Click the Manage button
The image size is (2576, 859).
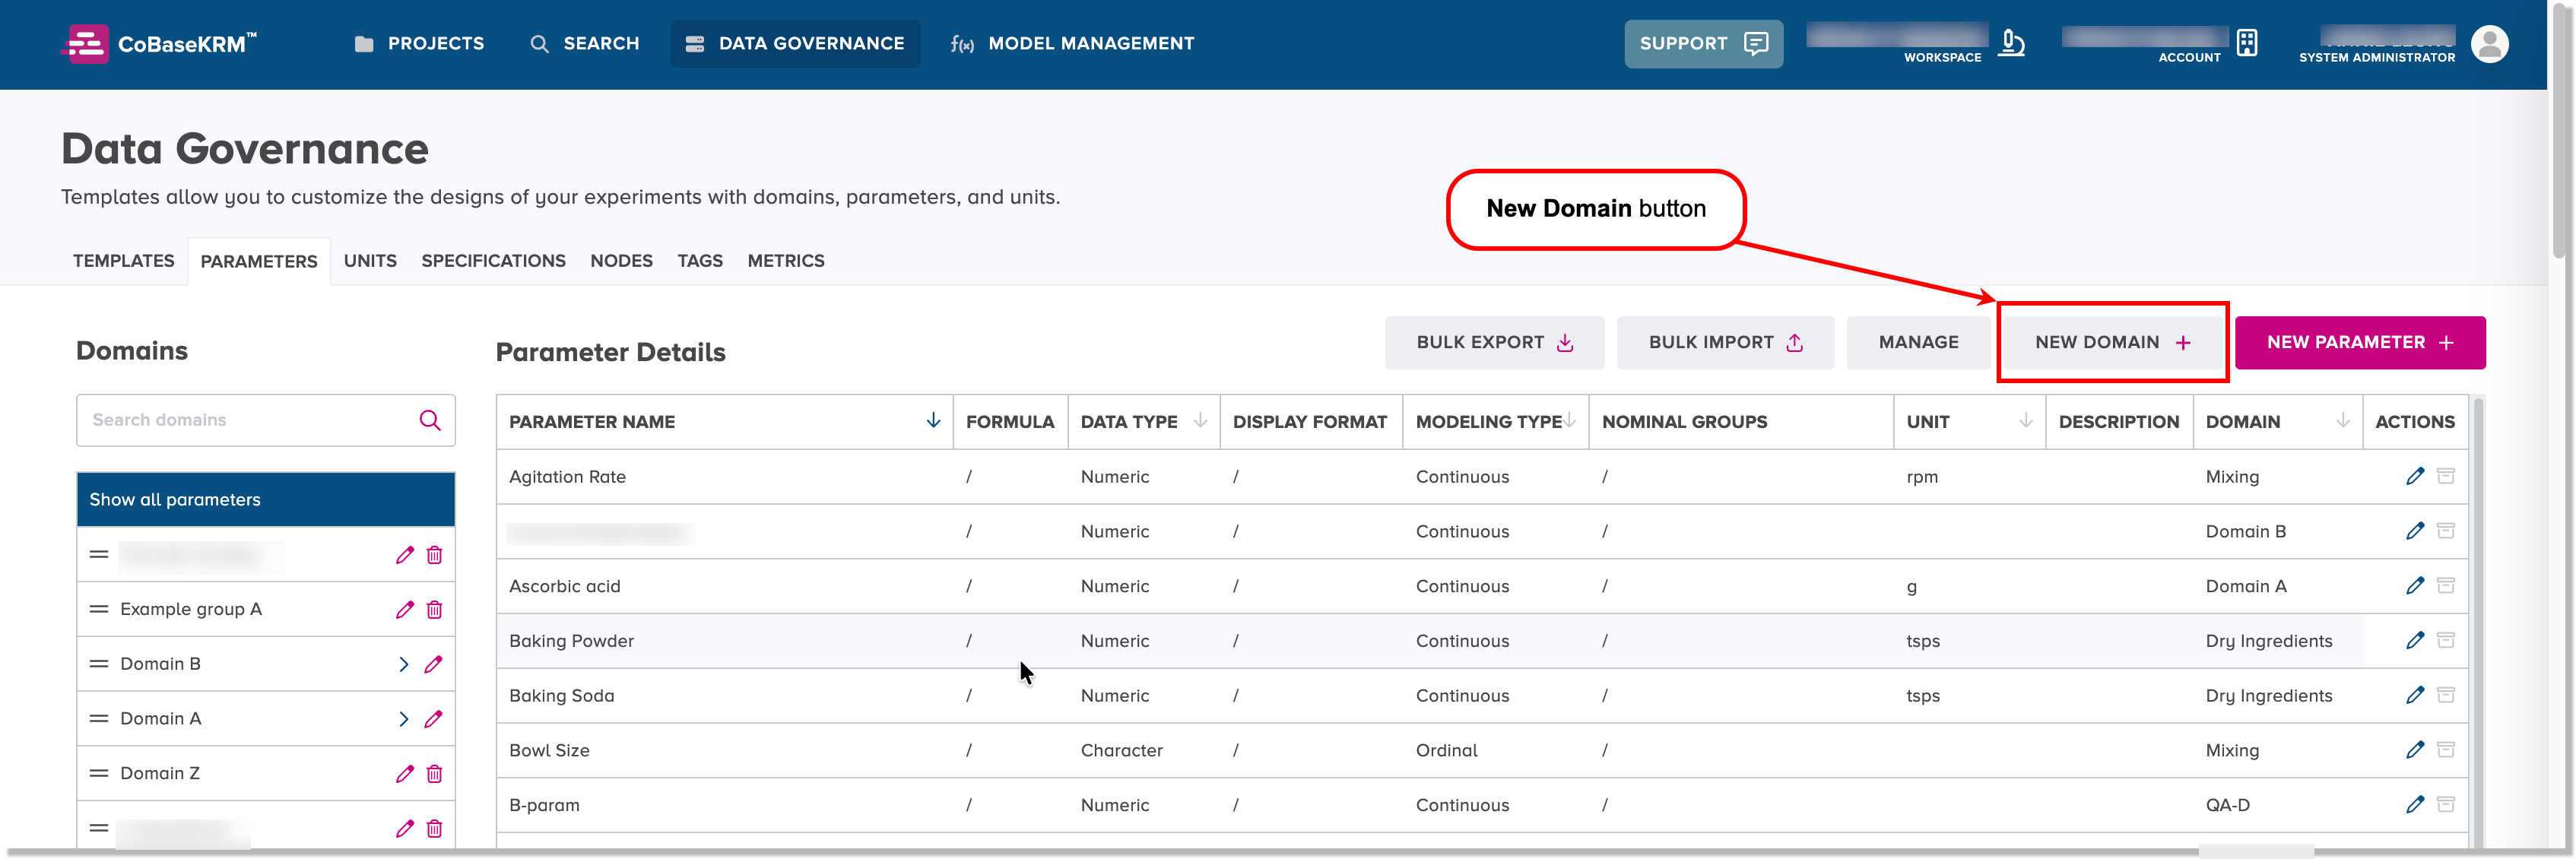[x=1918, y=342]
